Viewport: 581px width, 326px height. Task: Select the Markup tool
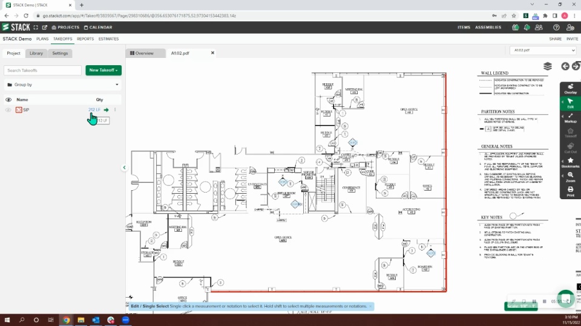[x=570, y=118]
